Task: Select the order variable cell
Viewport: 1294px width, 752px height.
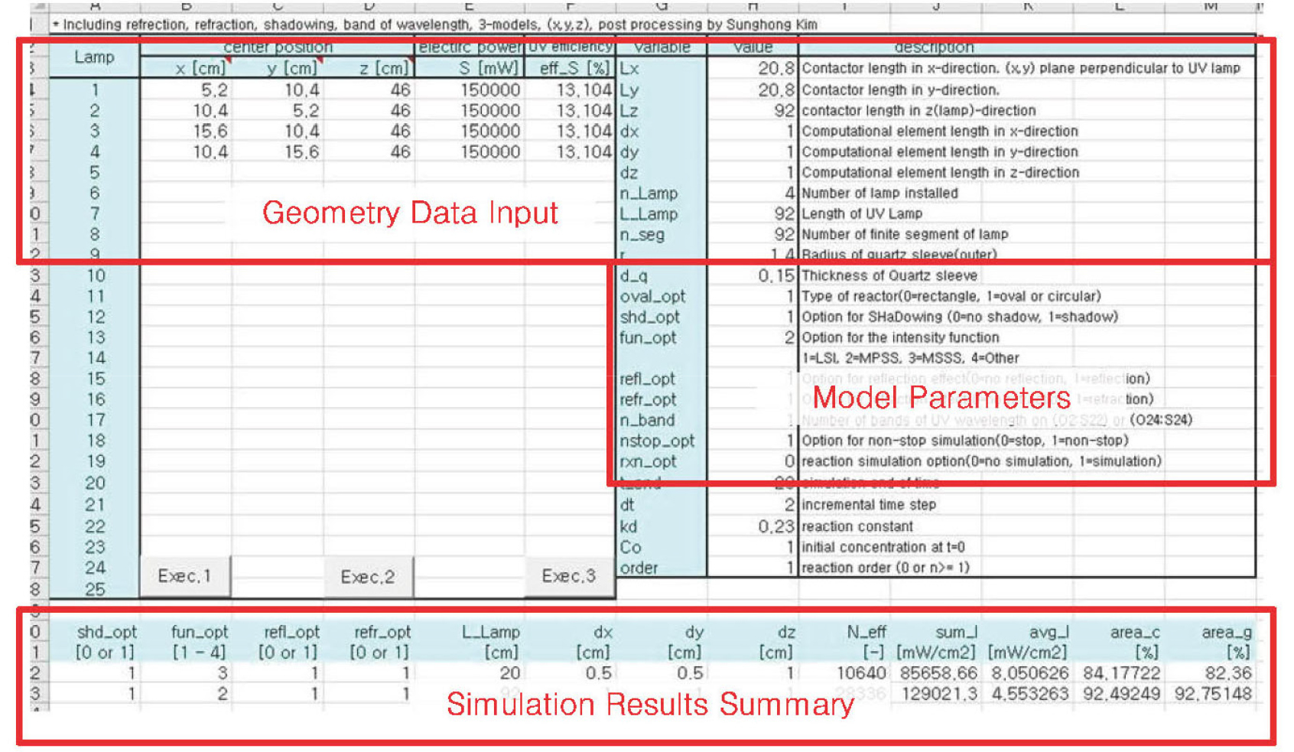Action: click(x=662, y=568)
